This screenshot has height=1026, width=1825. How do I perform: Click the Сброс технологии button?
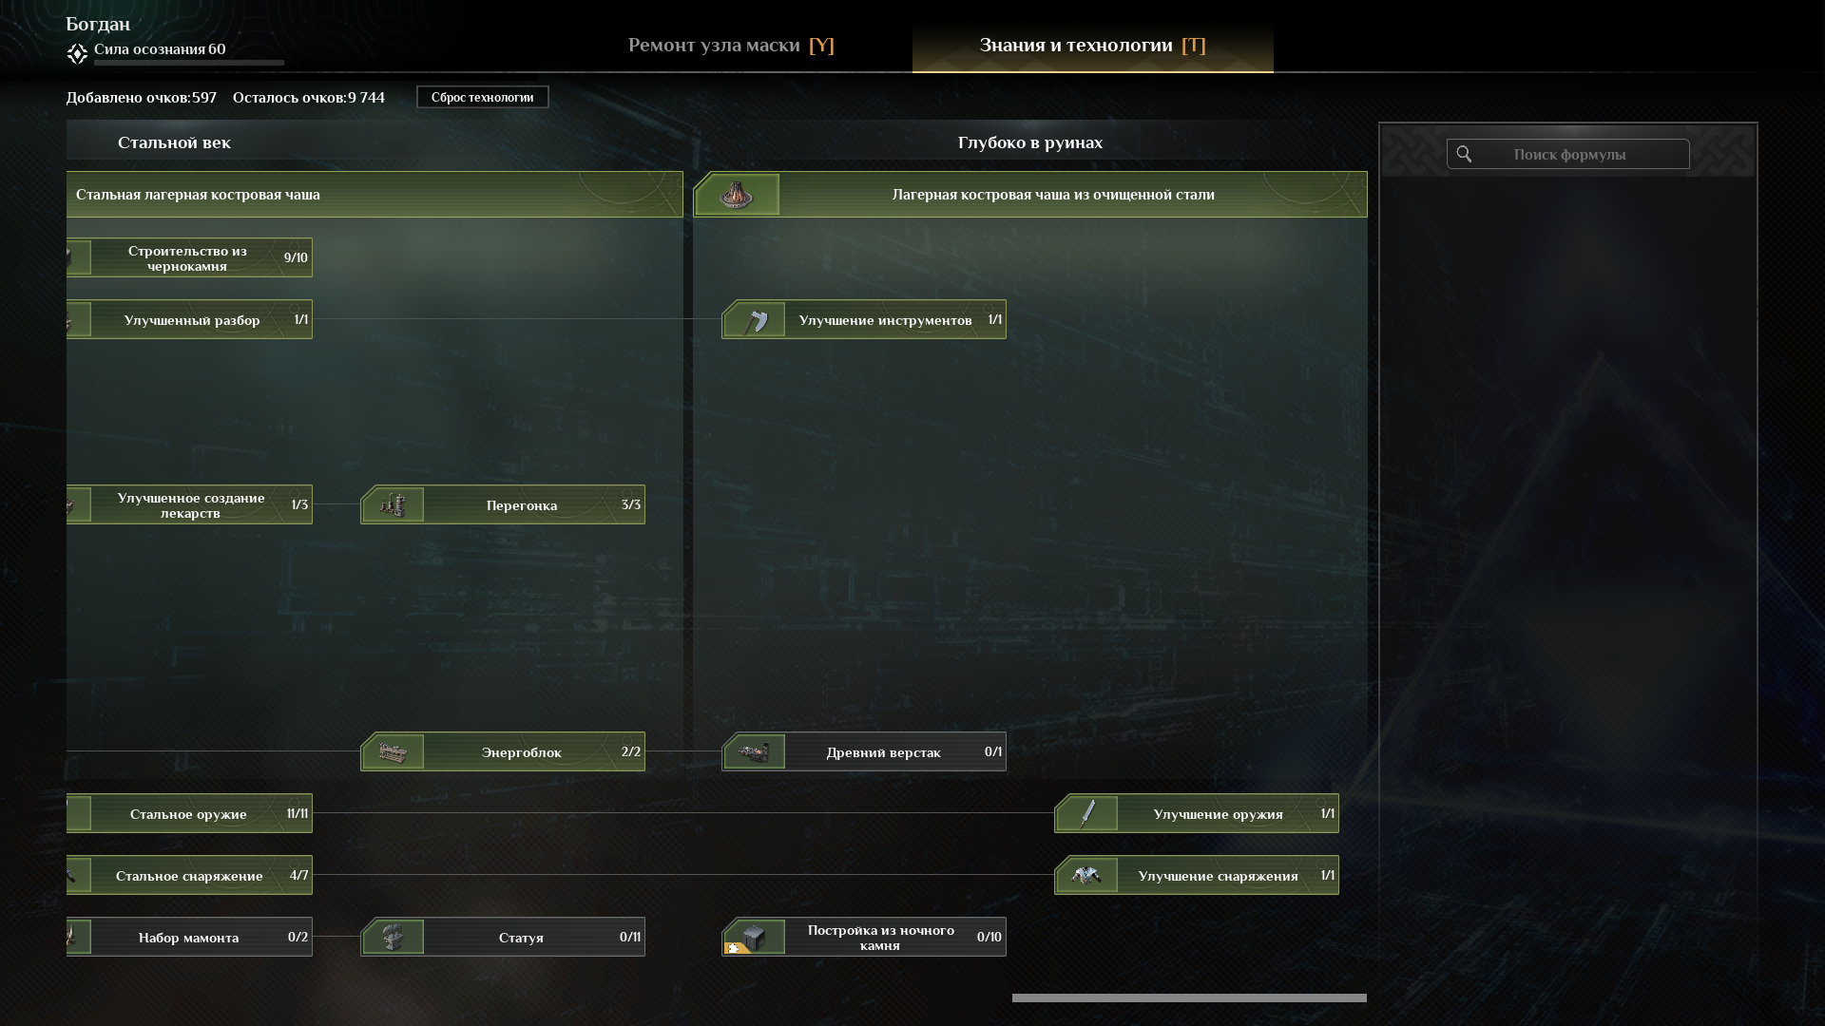483,97
